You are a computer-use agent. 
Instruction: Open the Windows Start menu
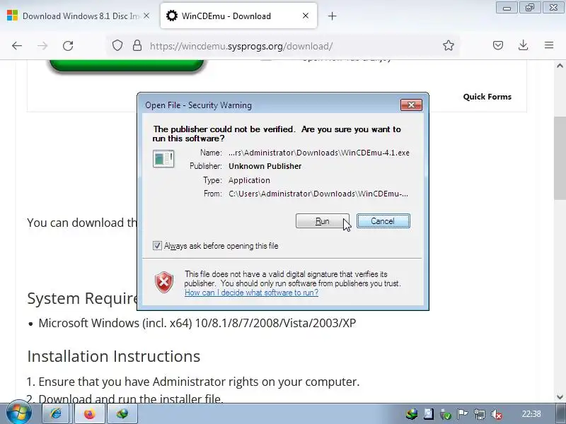coord(19,413)
